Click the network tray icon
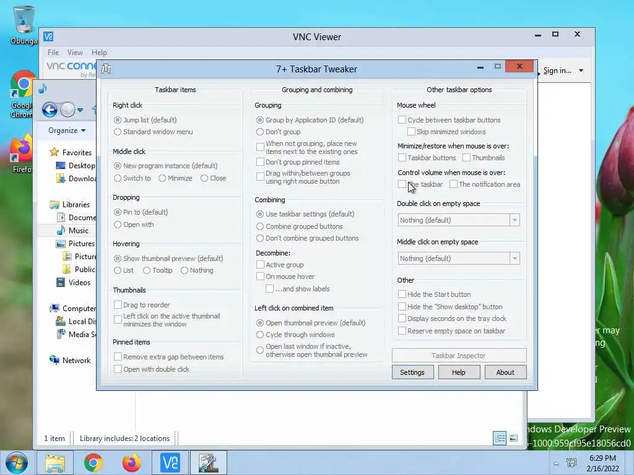634x475 pixels. 571,463
